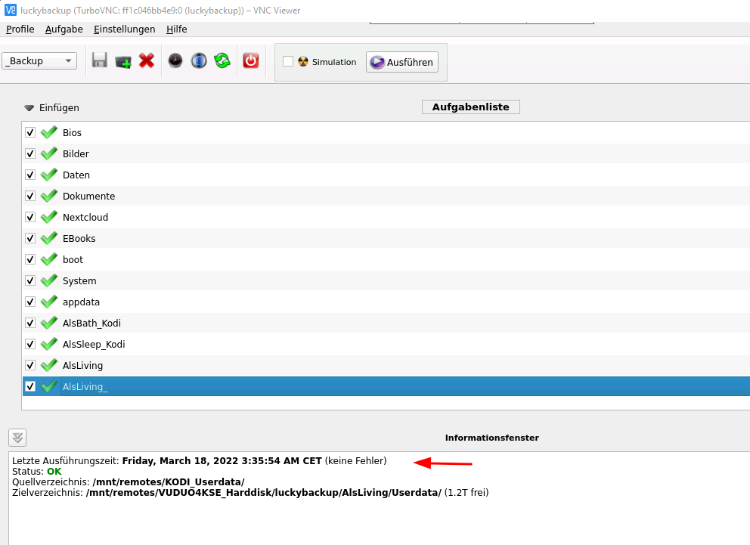
Task: Click green checkmark icon of boot
Action: [49, 259]
